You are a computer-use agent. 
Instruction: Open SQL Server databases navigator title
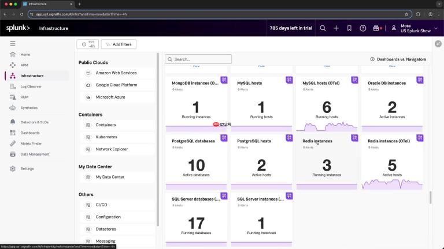195,199
